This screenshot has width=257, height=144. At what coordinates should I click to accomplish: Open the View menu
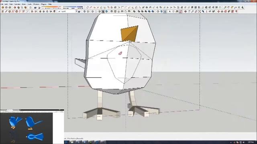coord(11,4)
